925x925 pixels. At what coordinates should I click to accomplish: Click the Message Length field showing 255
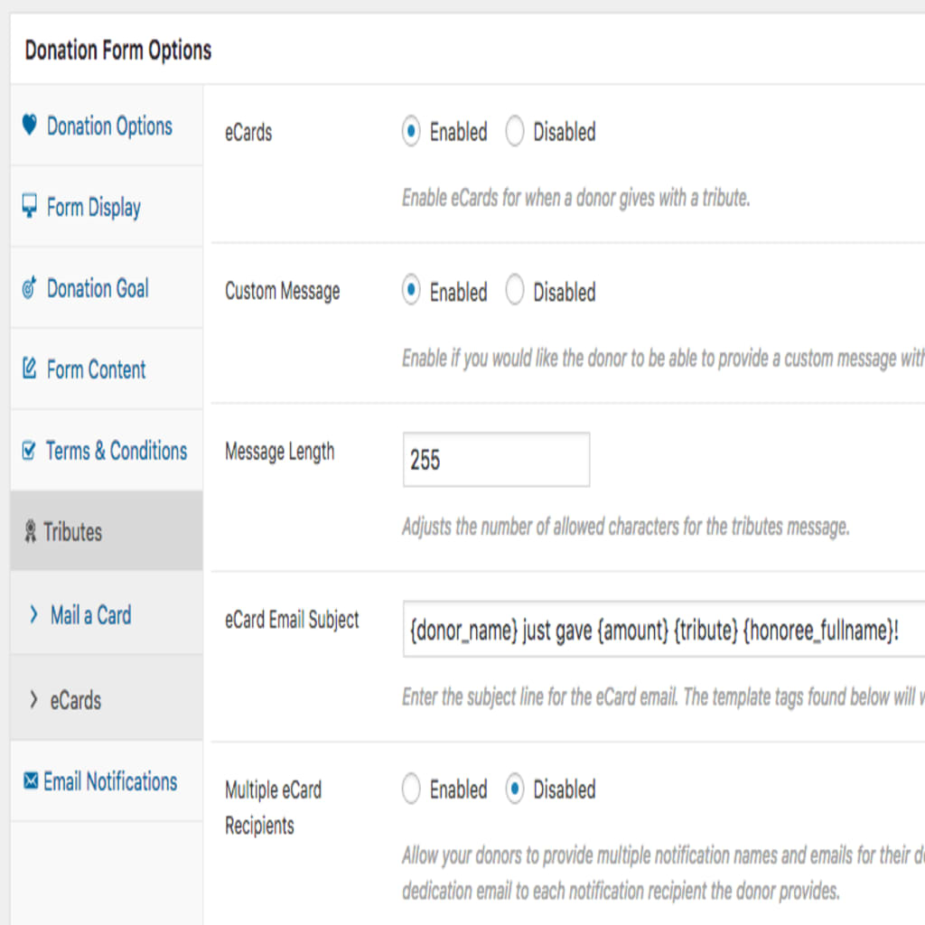click(496, 460)
